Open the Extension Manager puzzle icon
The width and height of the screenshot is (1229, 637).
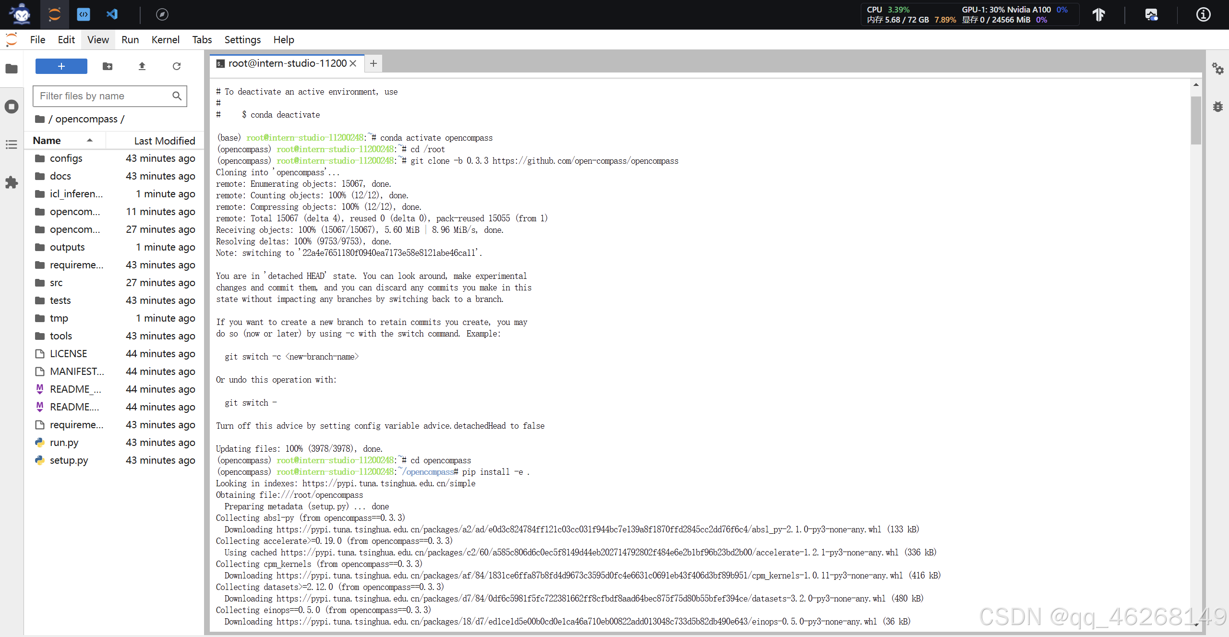pos(12,182)
